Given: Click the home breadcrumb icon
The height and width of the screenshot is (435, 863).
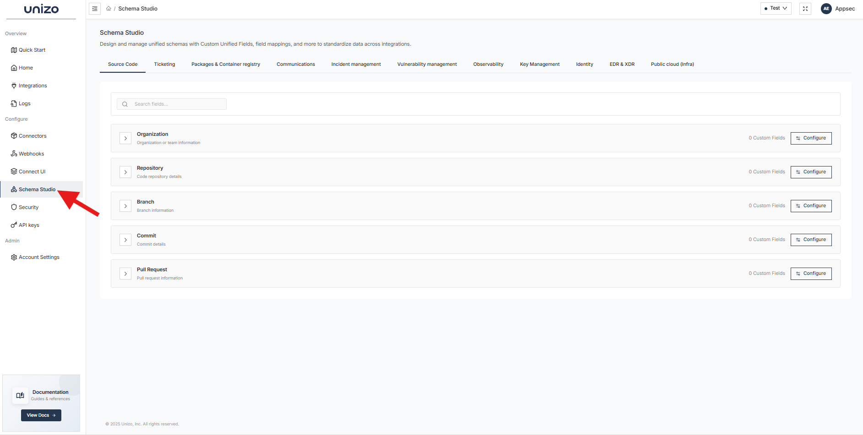Looking at the screenshot, I should (x=109, y=8).
